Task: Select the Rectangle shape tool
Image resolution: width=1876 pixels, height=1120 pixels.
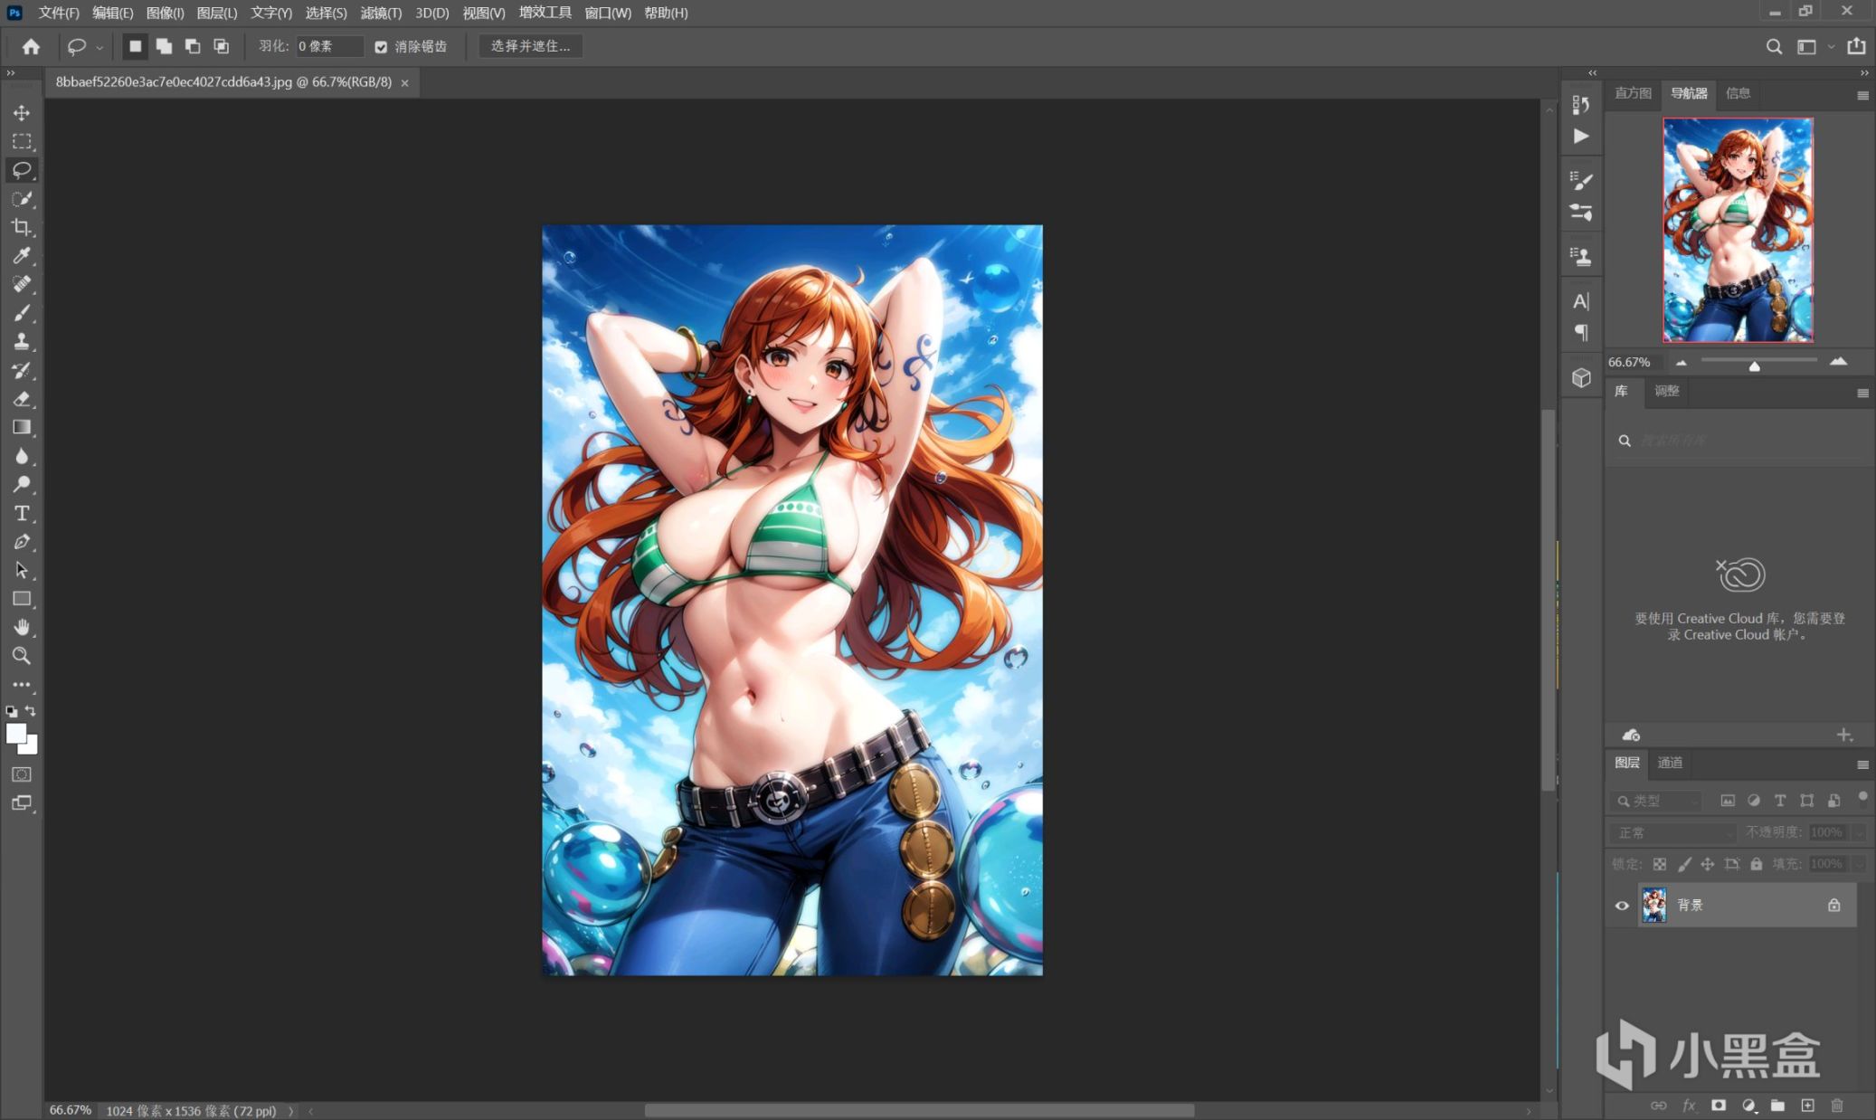Action: click(x=22, y=599)
